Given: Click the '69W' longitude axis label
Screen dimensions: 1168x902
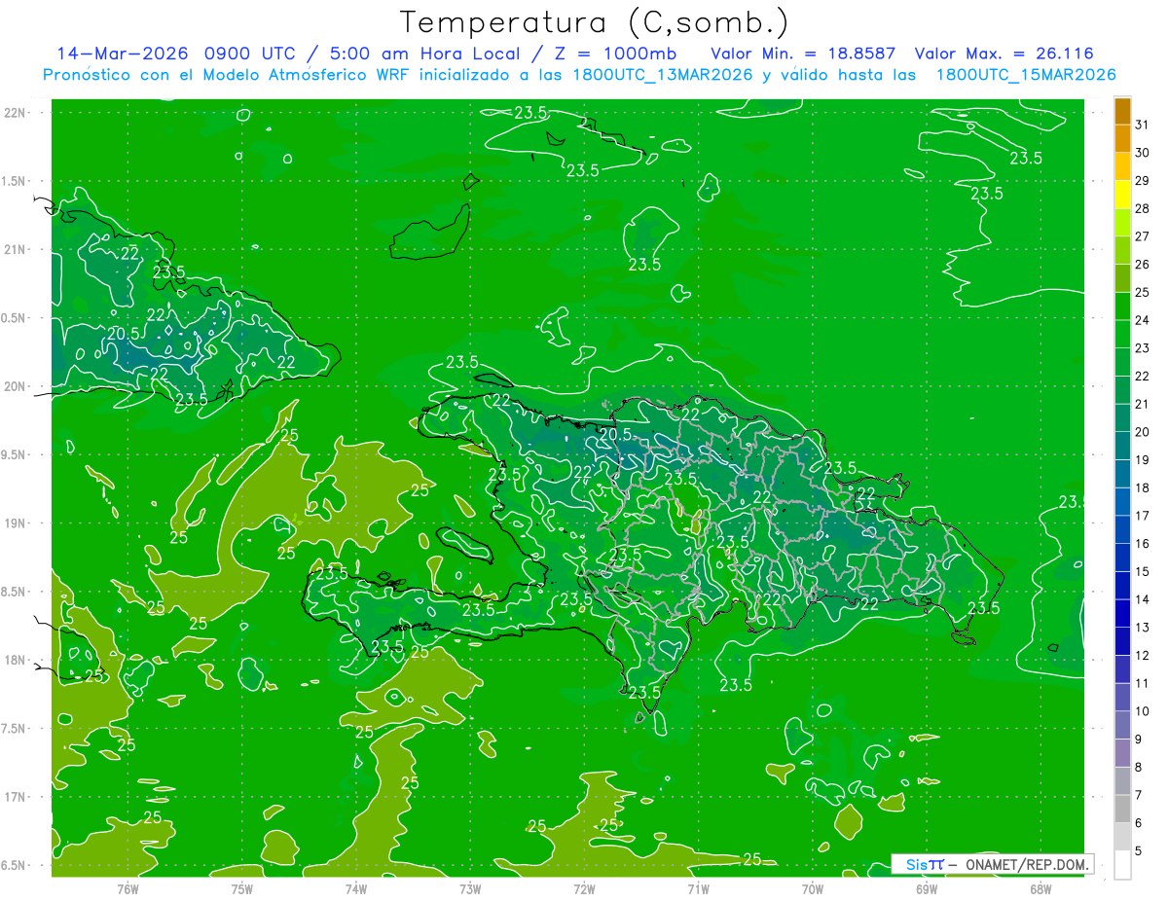Looking at the screenshot, I should click(x=927, y=889).
